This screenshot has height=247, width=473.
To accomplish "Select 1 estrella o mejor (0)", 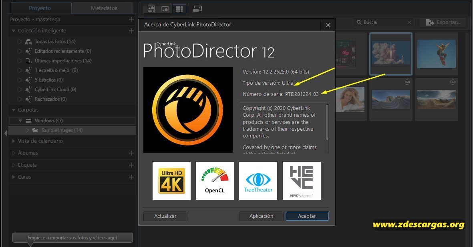I will 56,70.
